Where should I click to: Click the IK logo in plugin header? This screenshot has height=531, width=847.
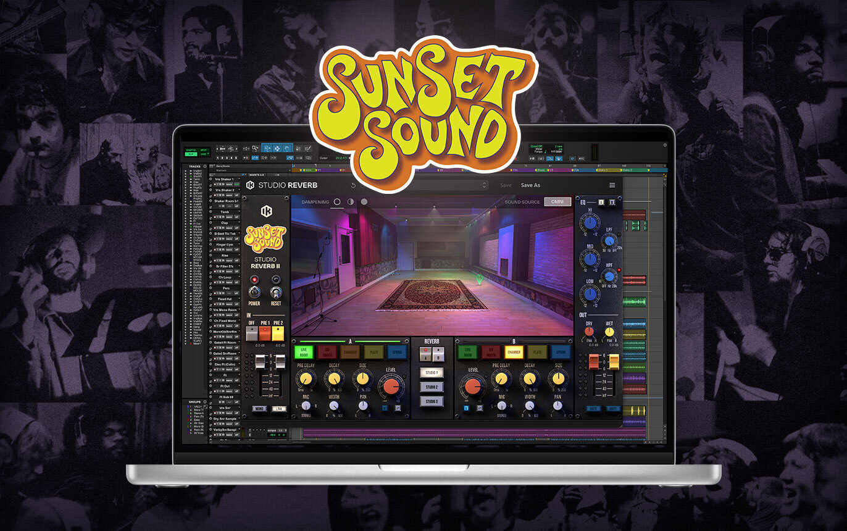[x=251, y=185]
